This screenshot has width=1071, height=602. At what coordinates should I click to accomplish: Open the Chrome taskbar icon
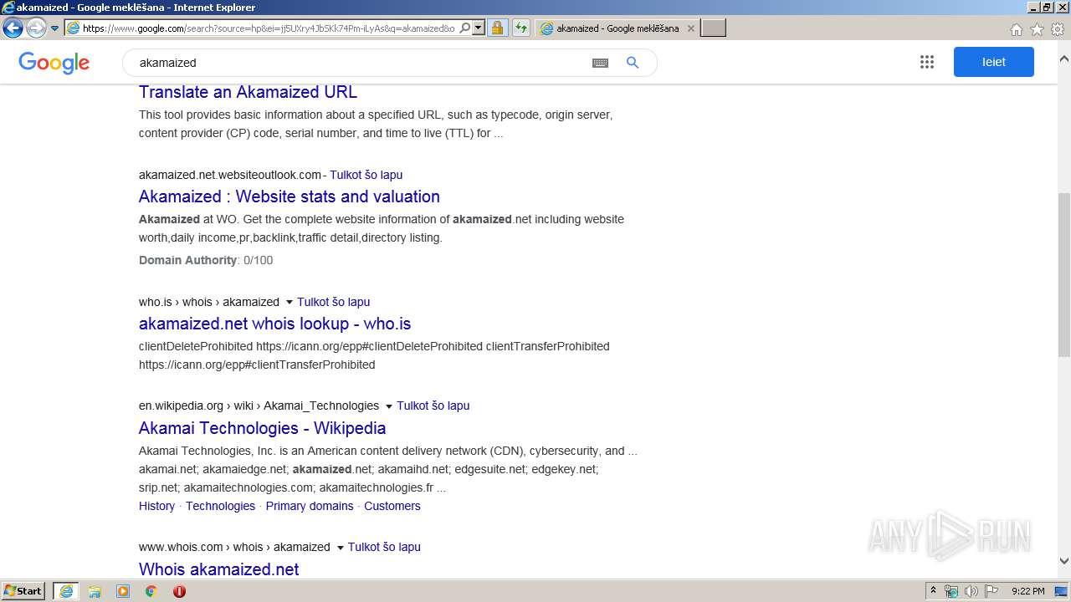coord(151,591)
